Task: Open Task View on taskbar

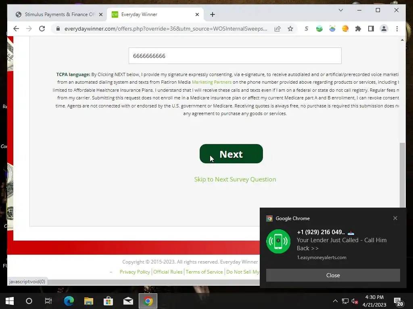Action: pyautogui.click(x=48, y=301)
